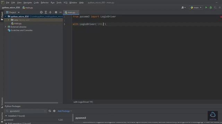Open the user account dropdown icon
The width and height of the screenshot is (222, 124).
click(183, 8)
